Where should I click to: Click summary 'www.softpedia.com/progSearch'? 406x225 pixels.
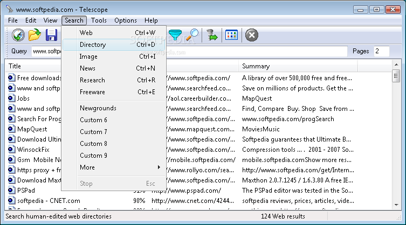pyautogui.click(x=288, y=119)
